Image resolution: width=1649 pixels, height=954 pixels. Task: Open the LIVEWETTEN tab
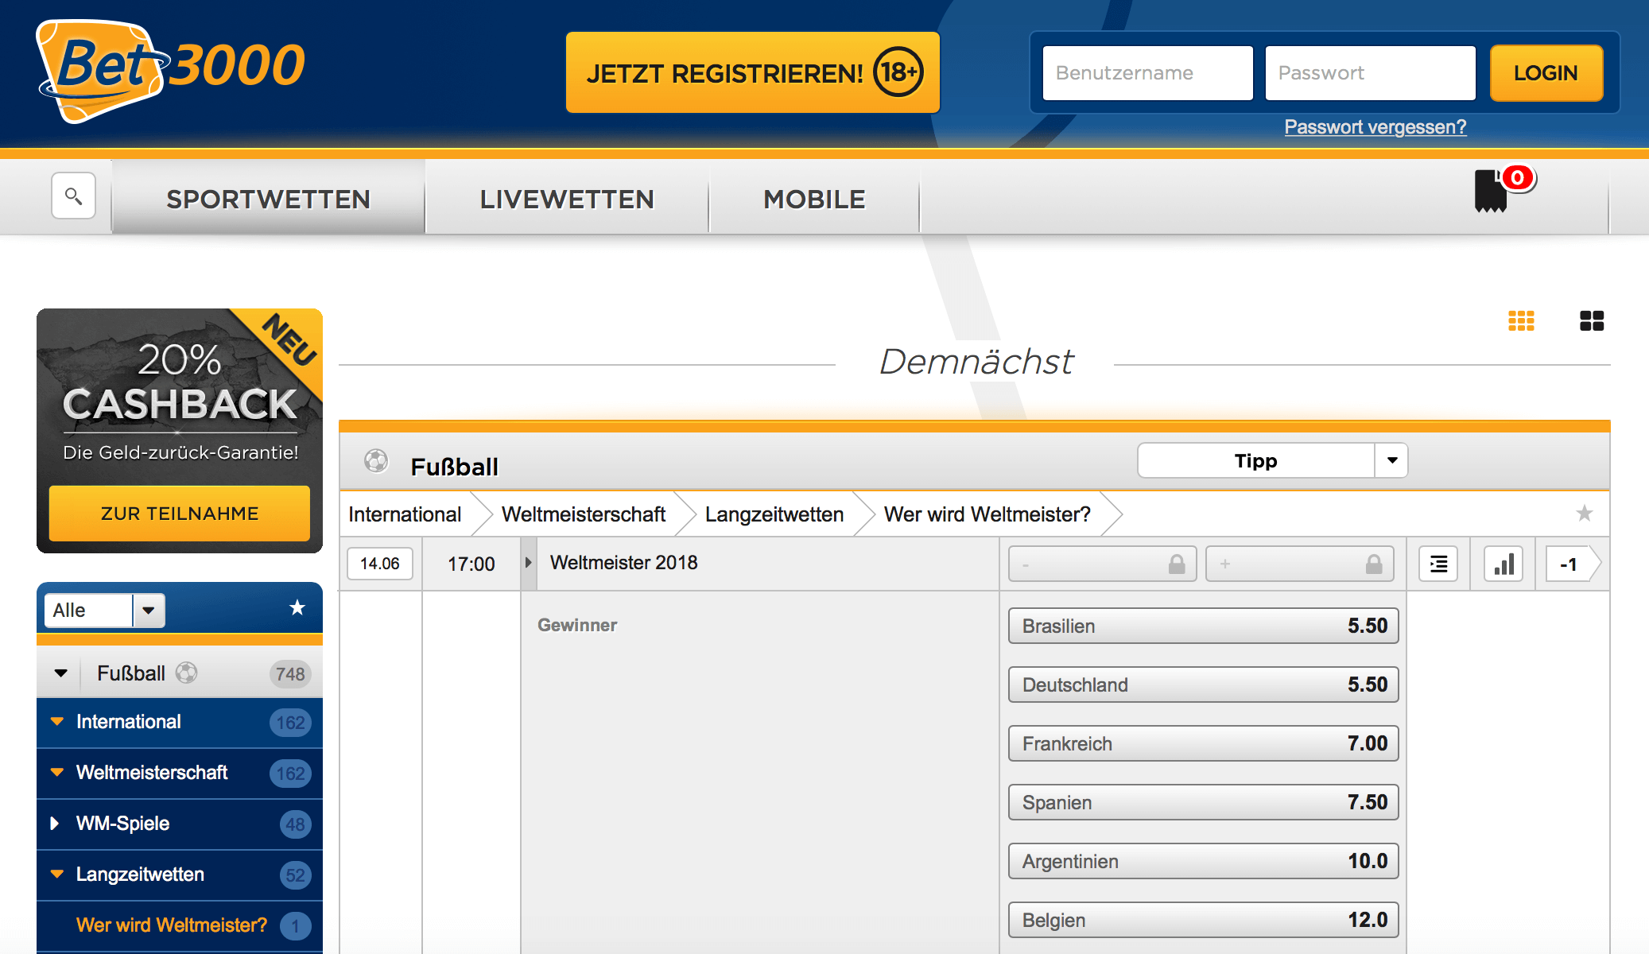[567, 199]
